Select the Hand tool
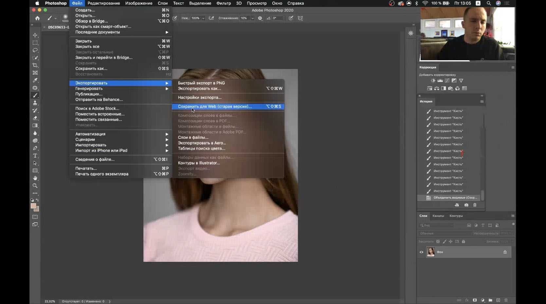Viewport: 546px width, 304px height. [35, 178]
